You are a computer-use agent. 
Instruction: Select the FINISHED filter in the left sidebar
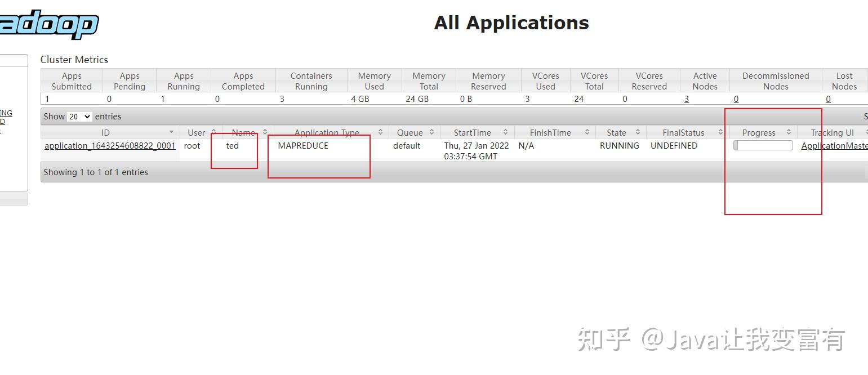tap(3, 120)
